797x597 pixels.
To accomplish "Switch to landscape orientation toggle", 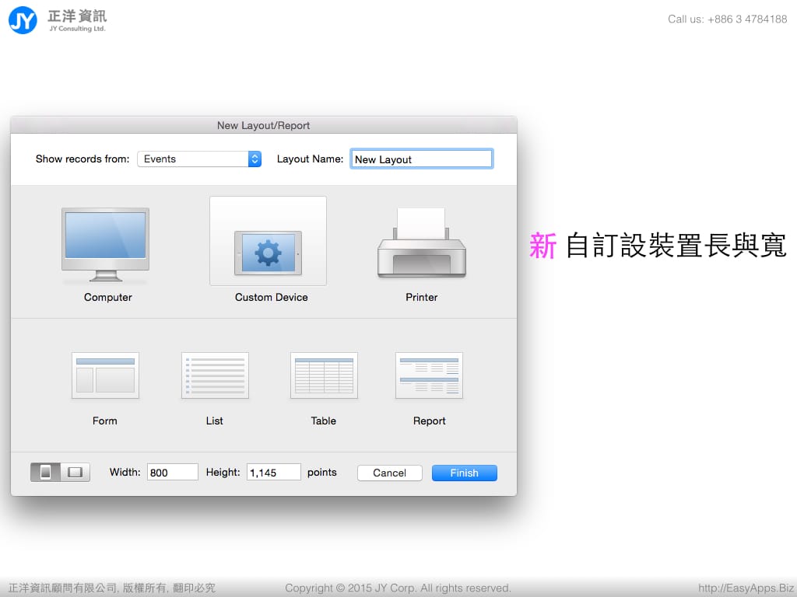I will tap(75, 472).
